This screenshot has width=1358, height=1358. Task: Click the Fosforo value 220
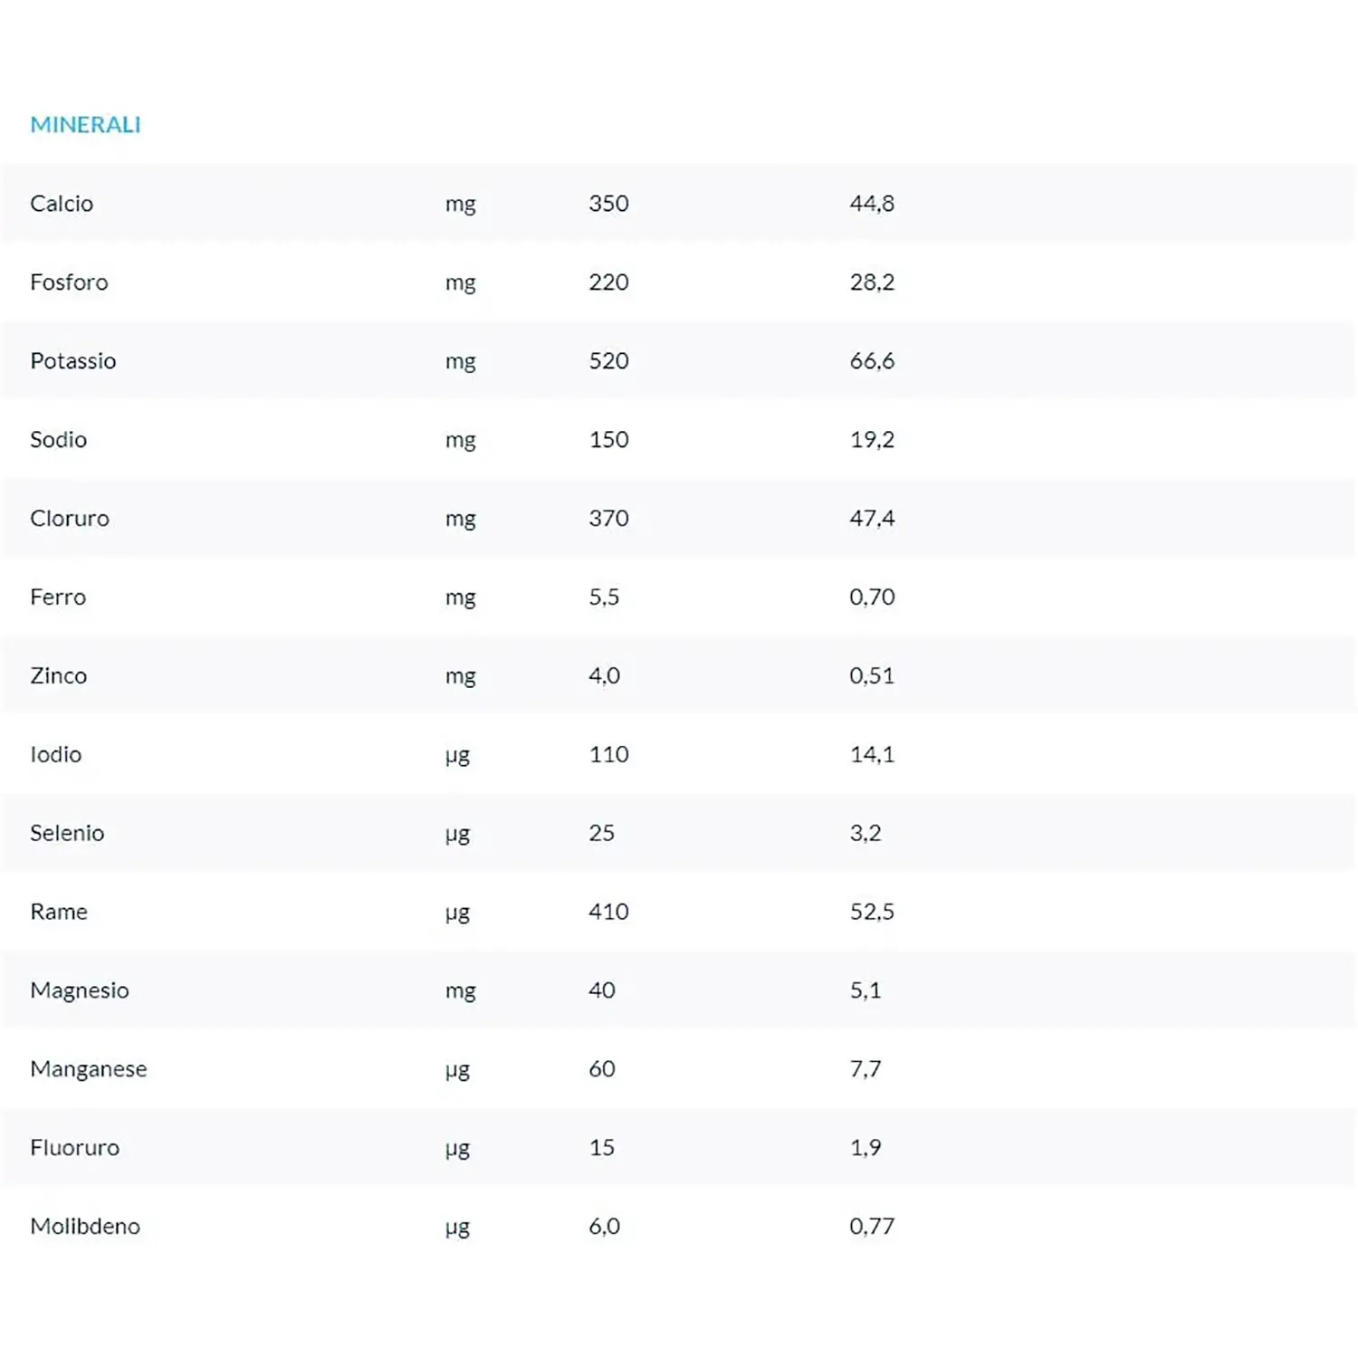pyautogui.click(x=608, y=282)
